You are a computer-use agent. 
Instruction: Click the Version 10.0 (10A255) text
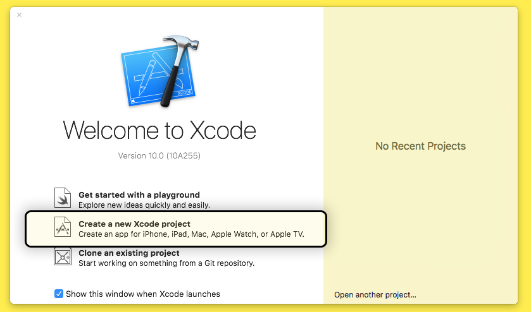tap(159, 155)
